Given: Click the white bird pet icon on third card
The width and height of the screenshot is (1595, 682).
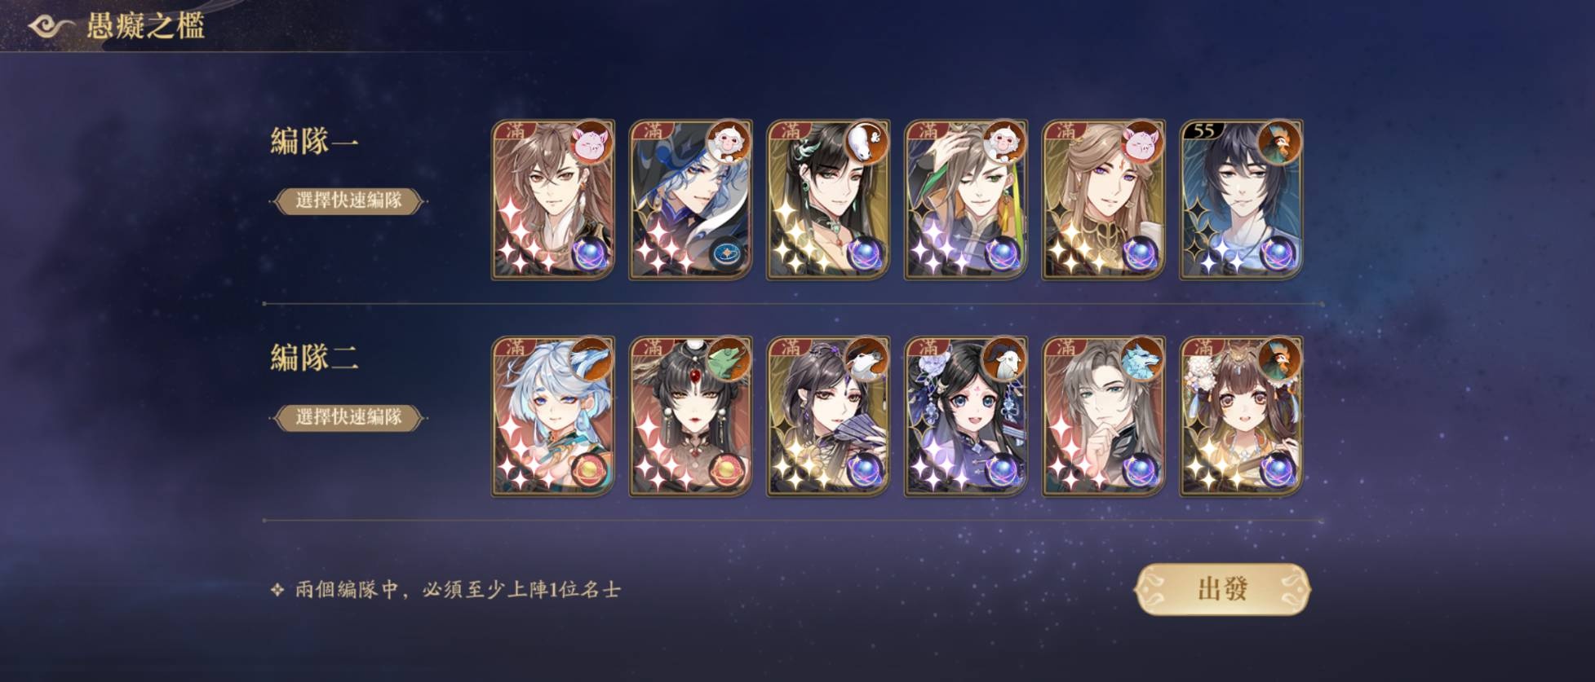Looking at the screenshot, I should pyautogui.click(x=866, y=143).
